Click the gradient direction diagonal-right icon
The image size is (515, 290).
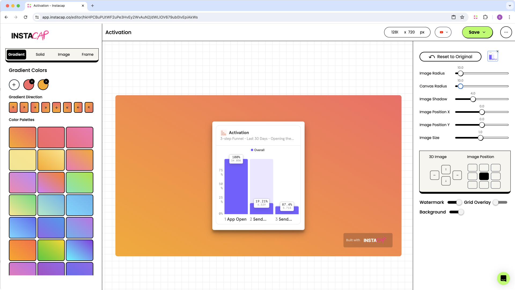point(24,107)
